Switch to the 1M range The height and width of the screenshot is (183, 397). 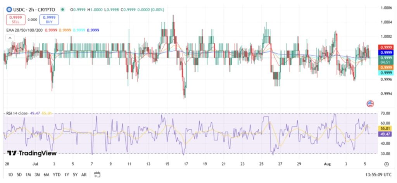[28, 175]
